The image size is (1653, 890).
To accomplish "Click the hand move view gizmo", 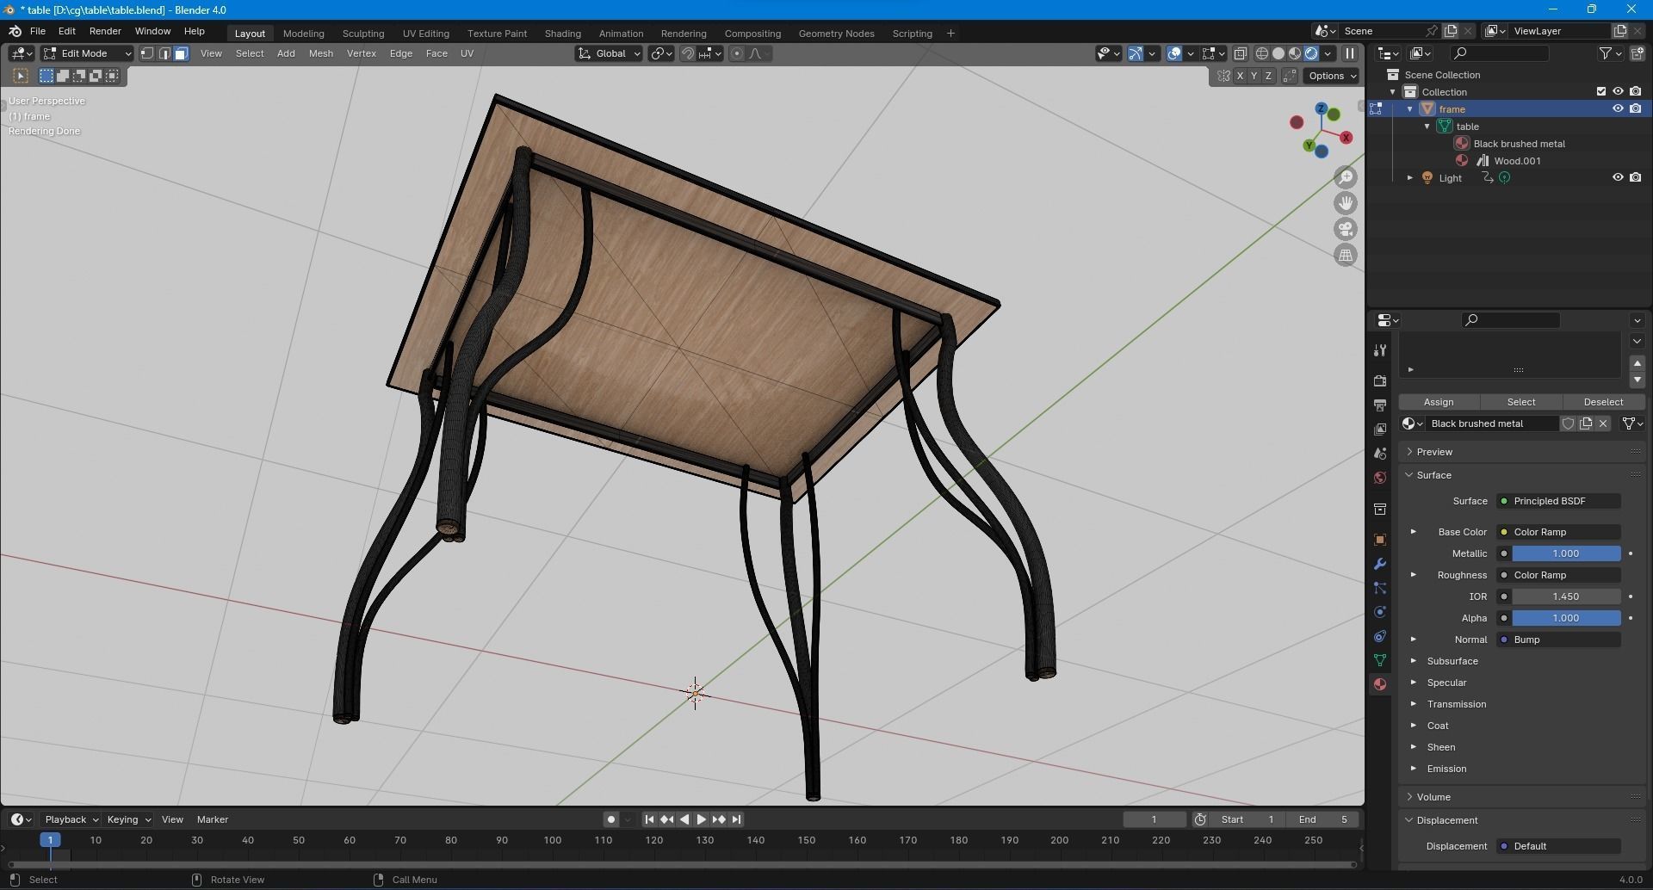I will click(1346, 203).
